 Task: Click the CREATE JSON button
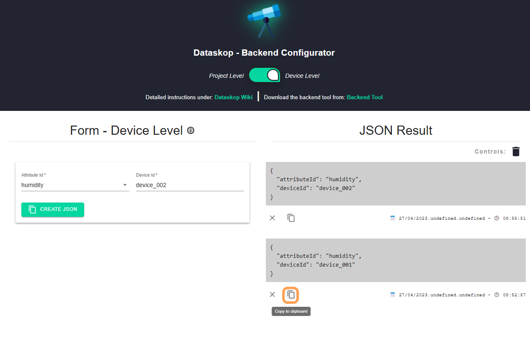tap(53, 209)
